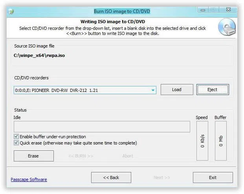244x194 pixels.
Task: Click the Idle status progress bar
Action: [x=102, y=126]
